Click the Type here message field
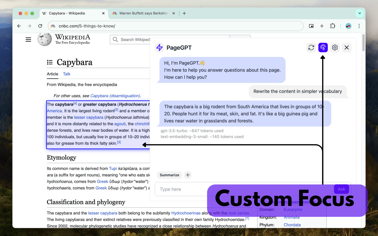This screenshot has width=378, height=236. point(183,189)
